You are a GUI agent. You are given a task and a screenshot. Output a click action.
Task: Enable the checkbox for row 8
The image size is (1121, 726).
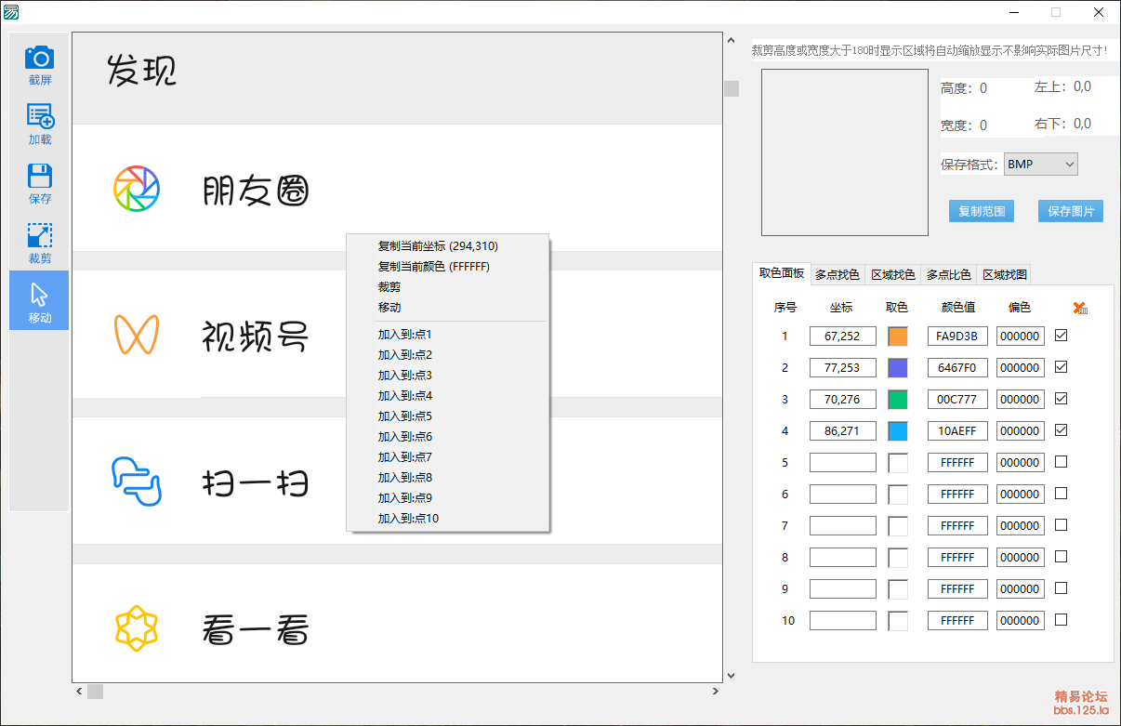coord(1061,557)
